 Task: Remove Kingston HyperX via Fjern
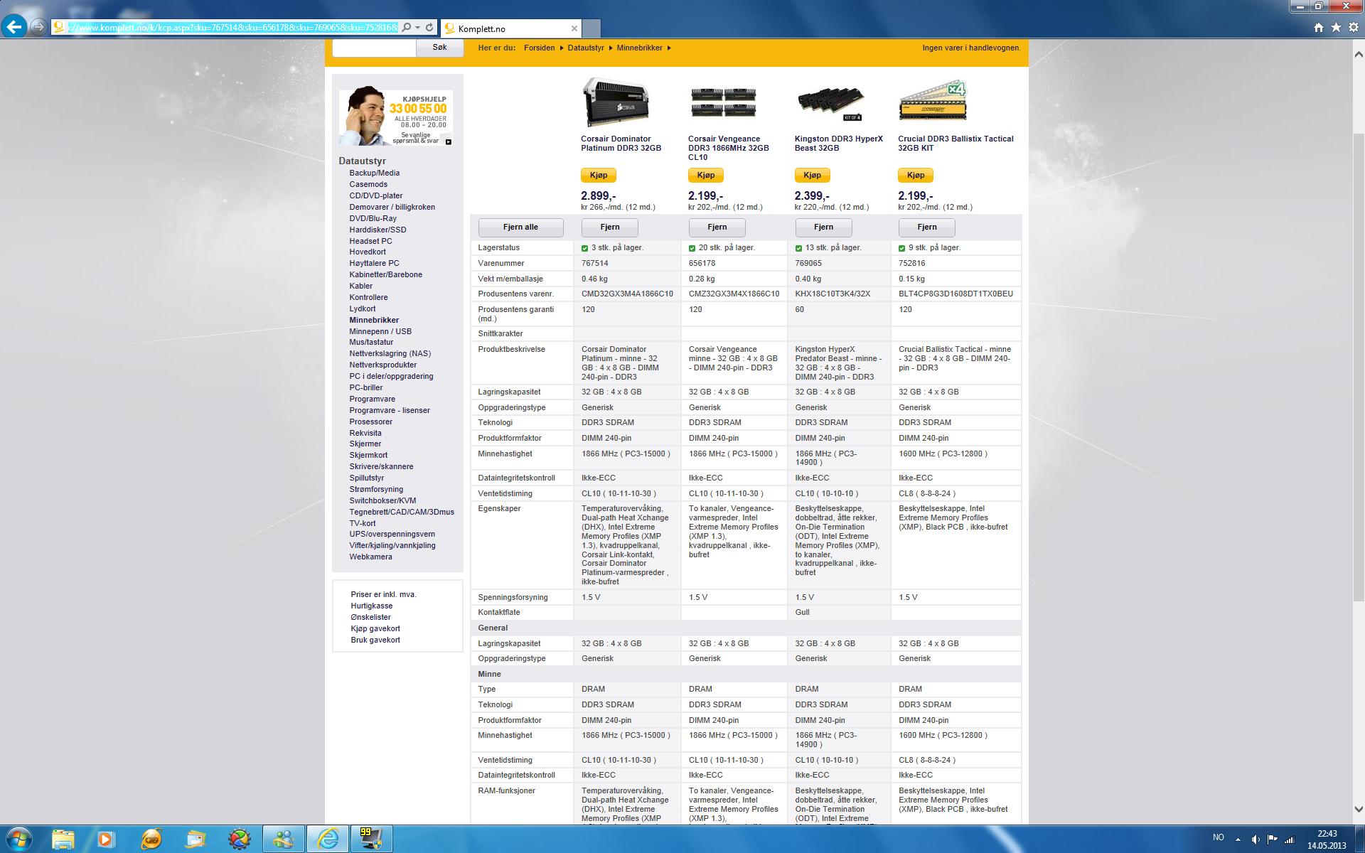pos(823,227)
